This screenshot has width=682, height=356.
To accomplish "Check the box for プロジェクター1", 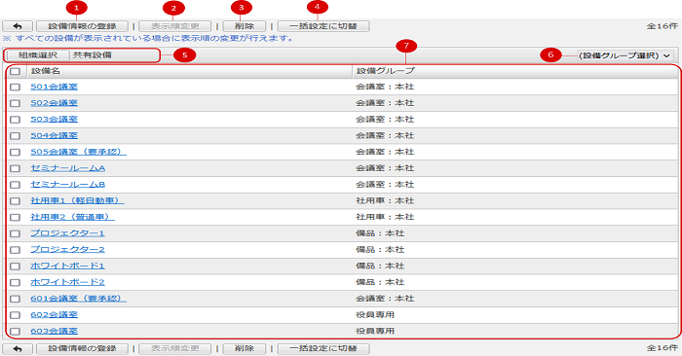I will click(16, 233).
